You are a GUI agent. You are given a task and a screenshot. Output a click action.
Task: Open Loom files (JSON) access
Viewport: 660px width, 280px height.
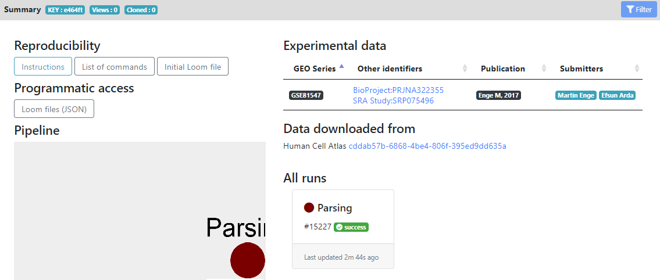pyautogui.click(x=54, y=109)
